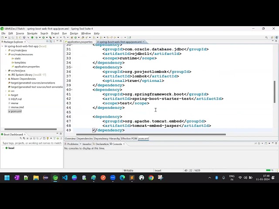Open the Project menu
Viewport: 279px width, 209px height.
tap(55, 33)
